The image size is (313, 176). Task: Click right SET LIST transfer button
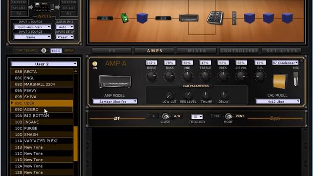[x=69, y=8]
